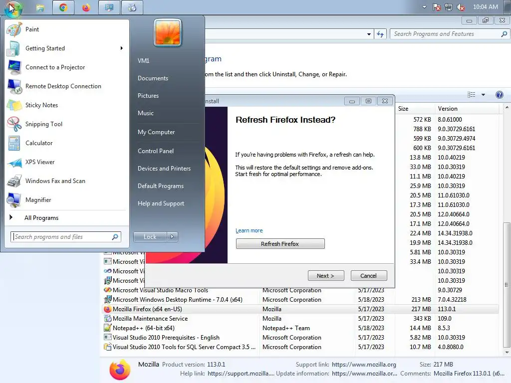Click the Action Center flag tray icon
This screenshot has height=383, width=511.
point(436,7)
